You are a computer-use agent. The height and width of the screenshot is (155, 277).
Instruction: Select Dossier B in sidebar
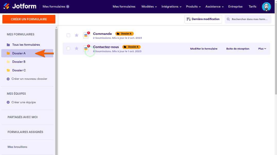27,62
